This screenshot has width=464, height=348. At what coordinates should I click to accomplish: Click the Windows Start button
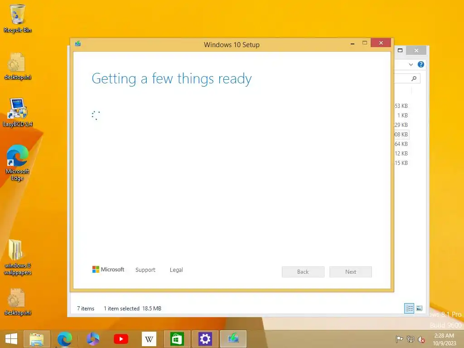click(11, 339)
